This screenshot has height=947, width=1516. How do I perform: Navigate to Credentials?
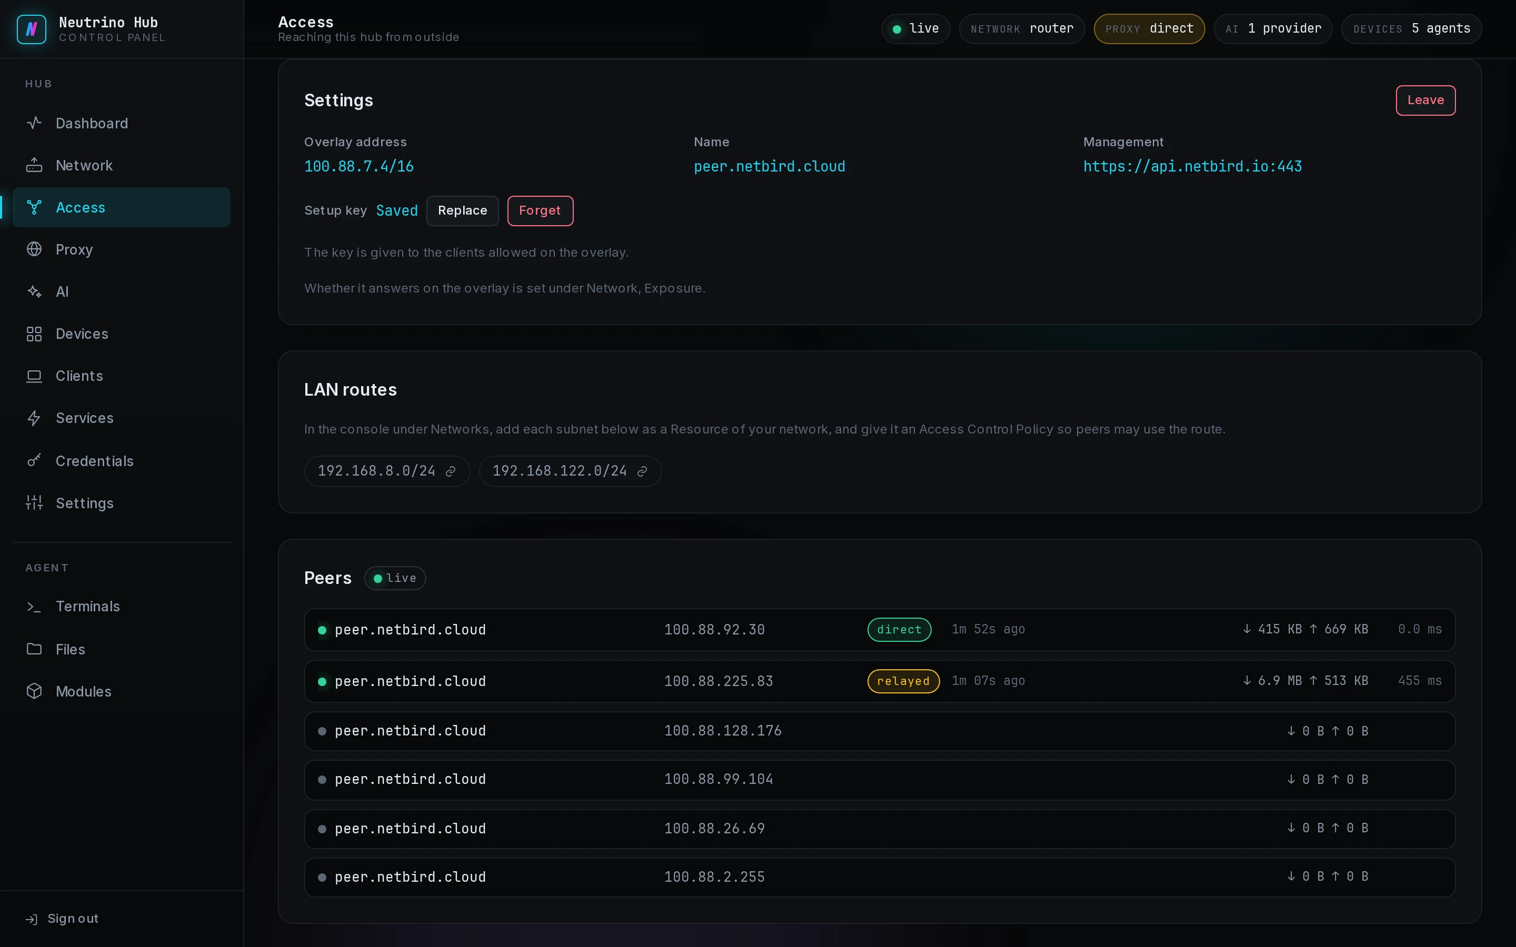[122, 461]
